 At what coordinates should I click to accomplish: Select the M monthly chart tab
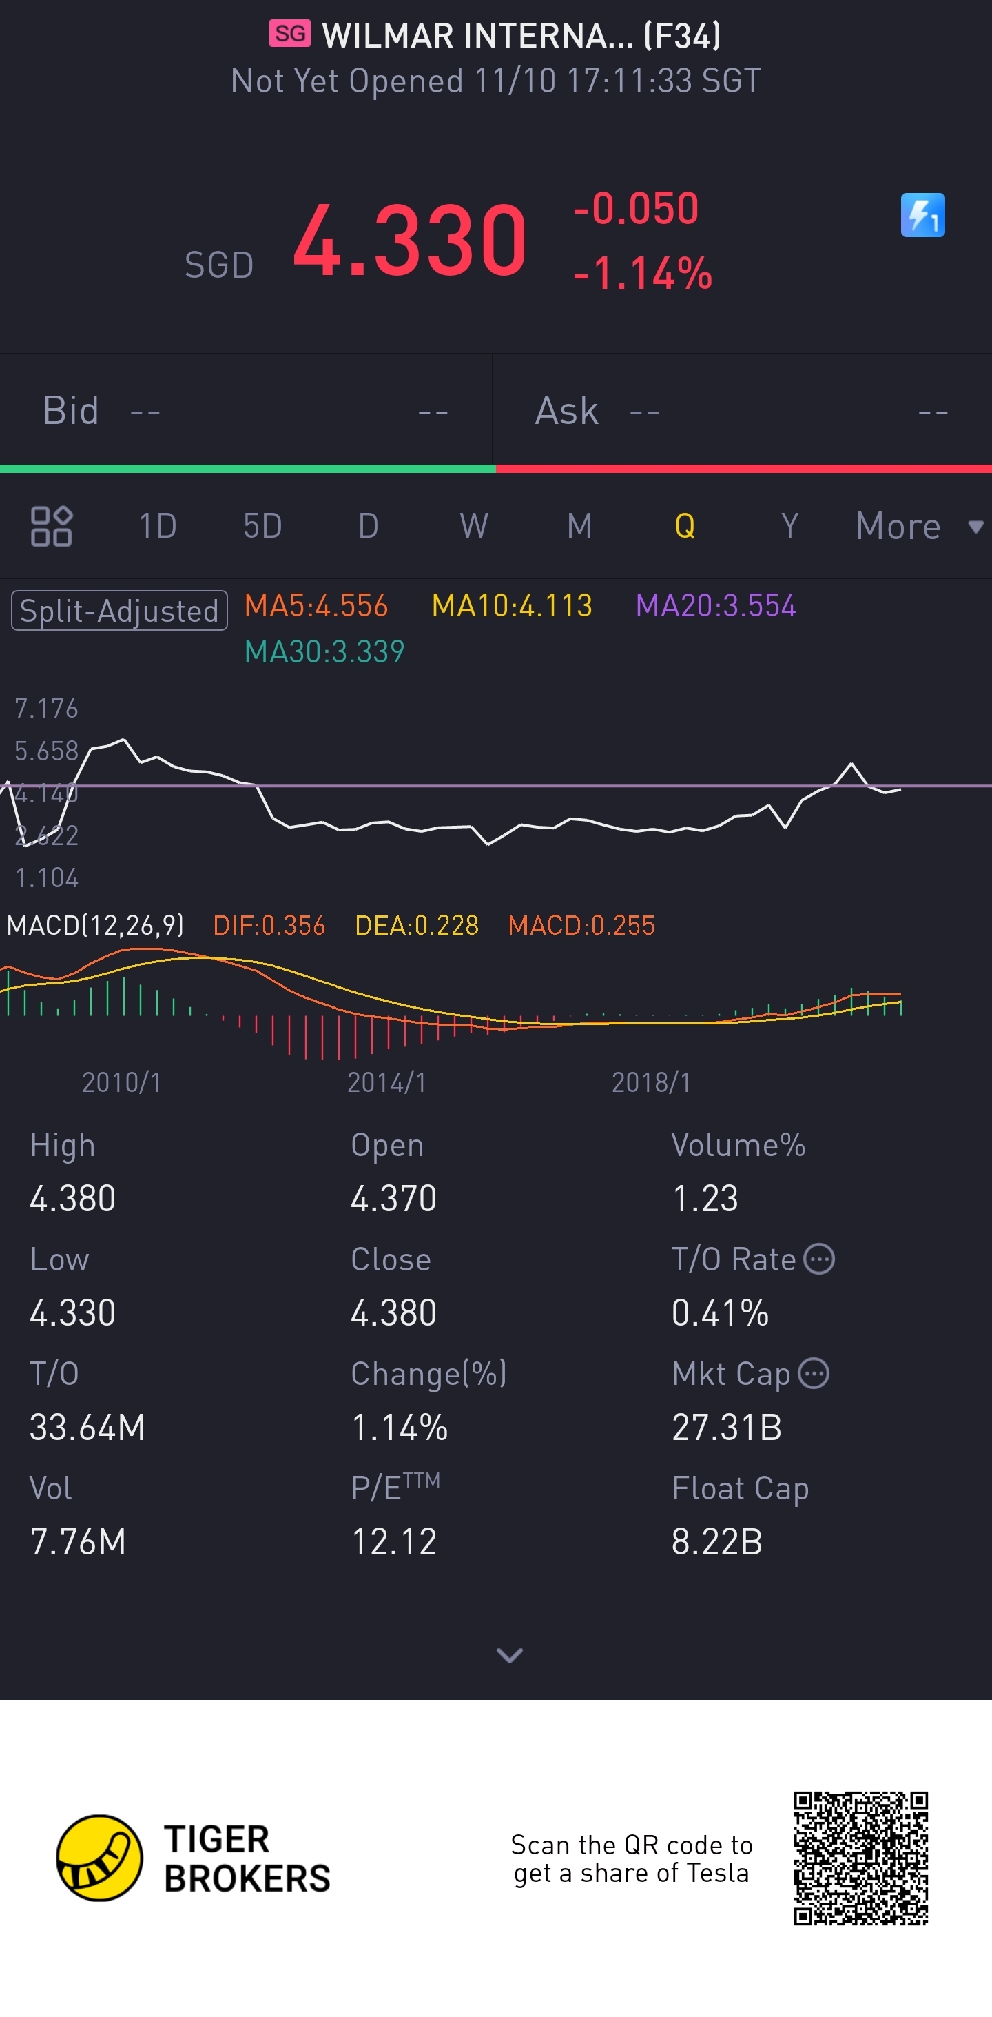(x=579, y=526)
